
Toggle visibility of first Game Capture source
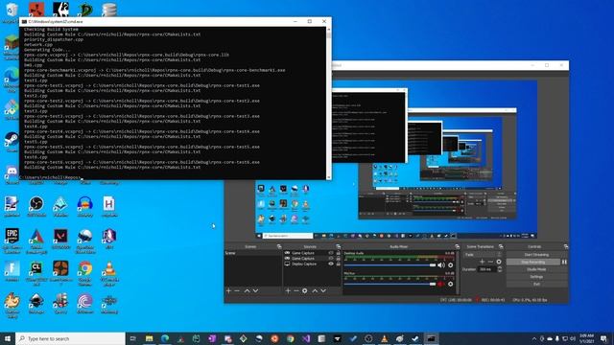(x=331, y=253)
